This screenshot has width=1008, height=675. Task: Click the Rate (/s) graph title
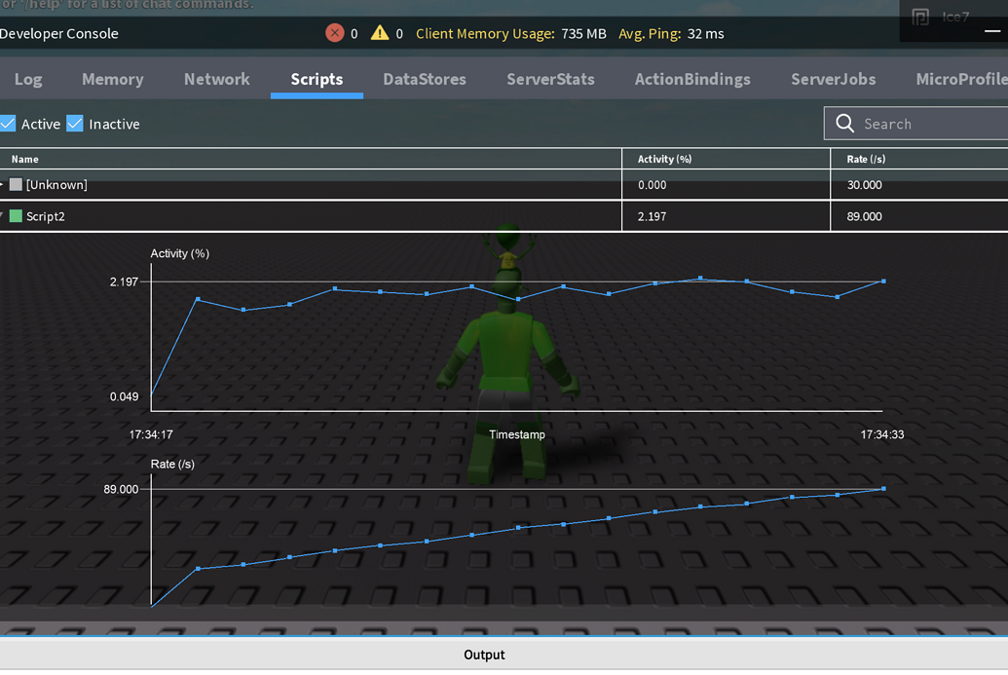[172, 465]
